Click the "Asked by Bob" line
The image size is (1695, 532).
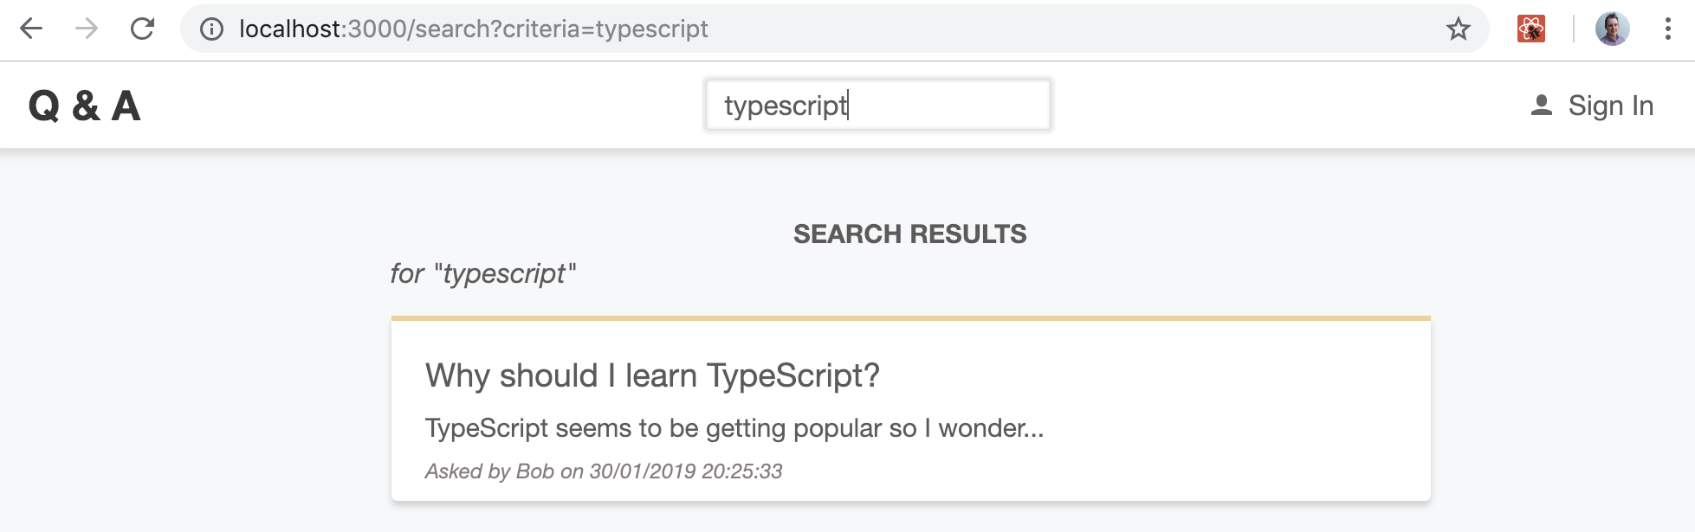(603, 471)
